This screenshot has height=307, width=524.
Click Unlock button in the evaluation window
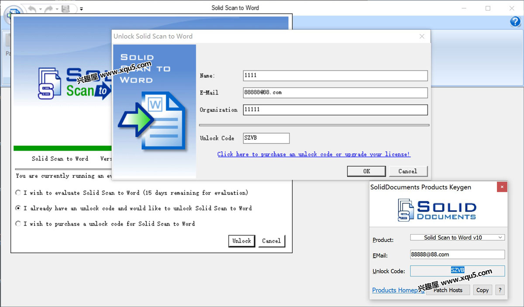(x=241, y=241)
